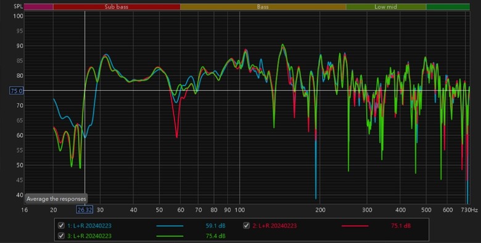The height and width of the screenshot is (243, 481).
Task: Click the Low mid frequency band header
Action: 386,7
